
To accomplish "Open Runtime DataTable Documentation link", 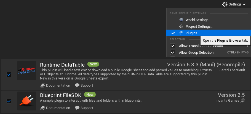I will [55, 86].
